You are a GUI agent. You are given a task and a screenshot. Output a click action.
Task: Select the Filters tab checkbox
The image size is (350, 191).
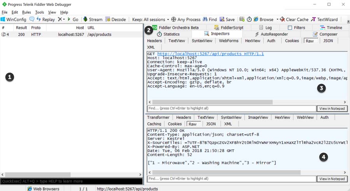pyautogui.click(x=290, y=28)
